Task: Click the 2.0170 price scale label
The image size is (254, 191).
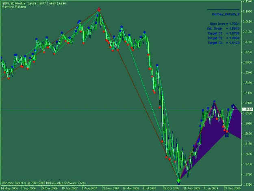Action: pyautogui.click(x=247, y=32)
